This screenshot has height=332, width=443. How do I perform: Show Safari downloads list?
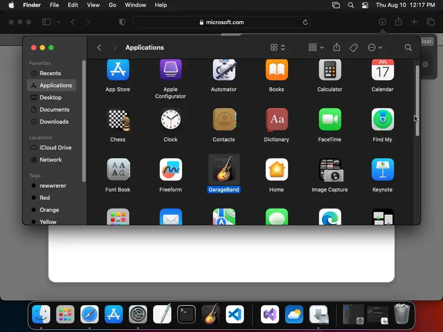click(382, 22)
